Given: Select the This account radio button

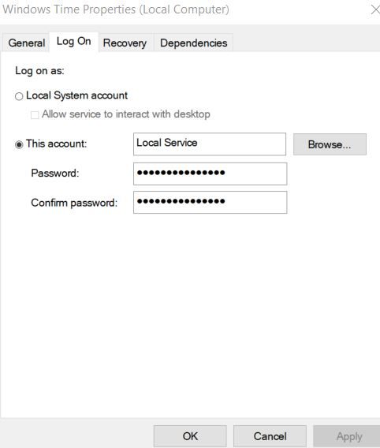Looking at the screenshot, I should (19, 144).
